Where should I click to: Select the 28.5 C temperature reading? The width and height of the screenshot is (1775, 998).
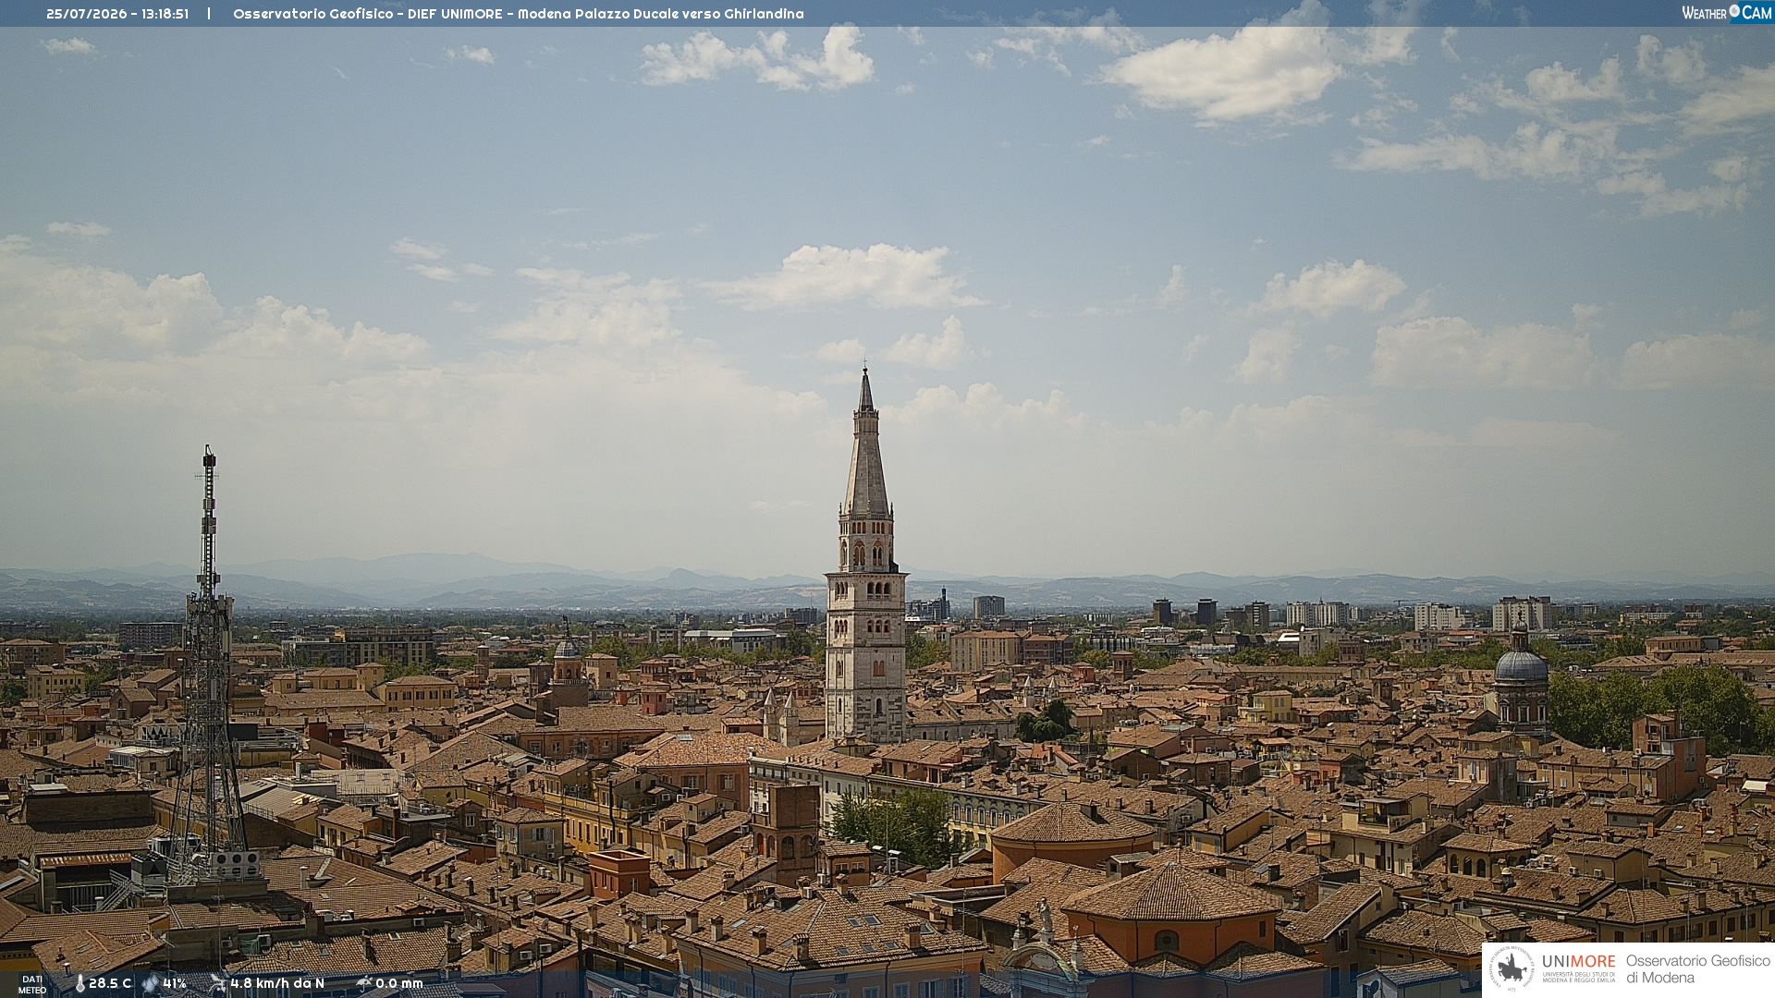pyautogui.click(x=110, y=984)
